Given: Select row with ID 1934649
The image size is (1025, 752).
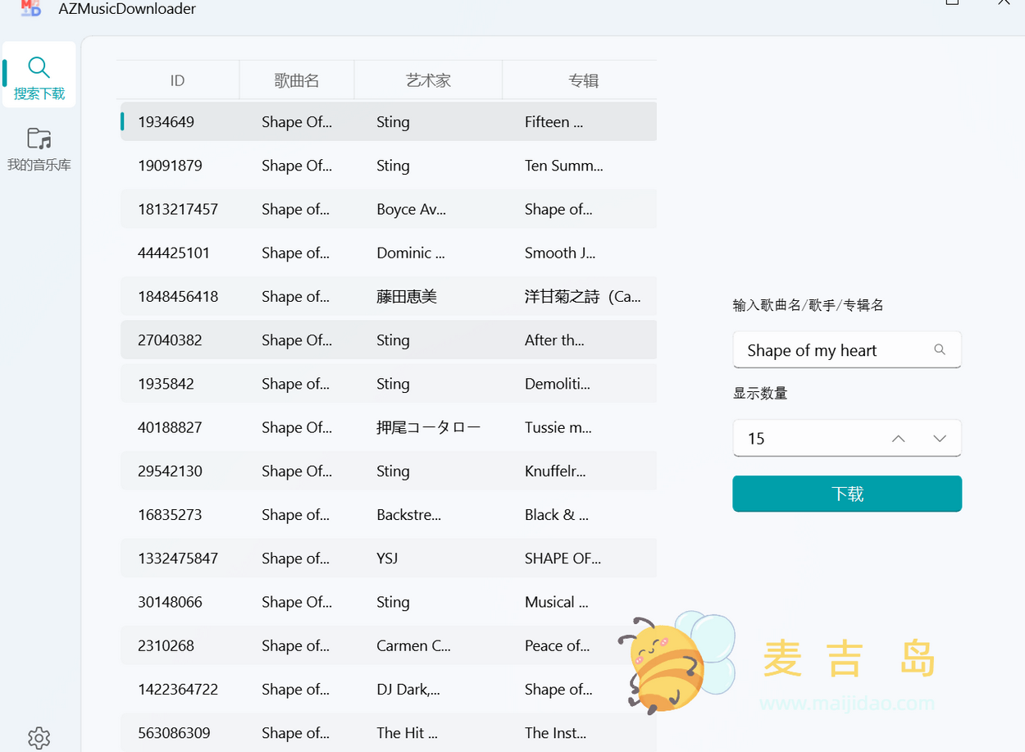Looking at the screenshot, I should tap(389, 121).
